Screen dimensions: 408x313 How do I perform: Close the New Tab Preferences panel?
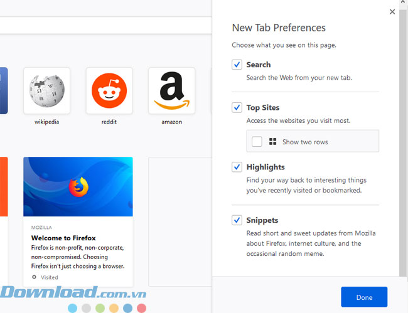click(392, 12)
